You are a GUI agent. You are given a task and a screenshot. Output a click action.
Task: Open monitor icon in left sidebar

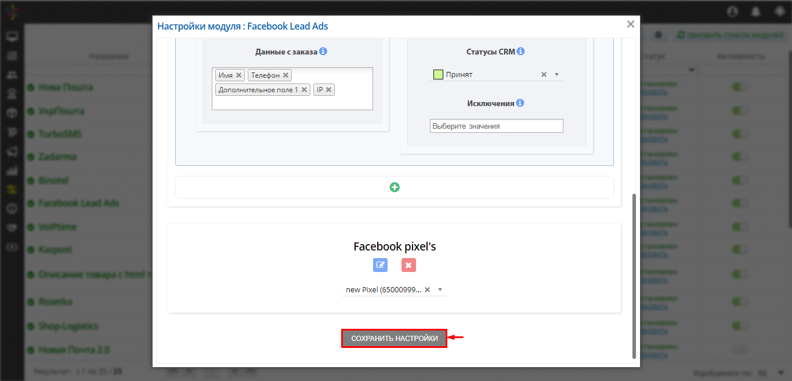[x=12, y=37]
